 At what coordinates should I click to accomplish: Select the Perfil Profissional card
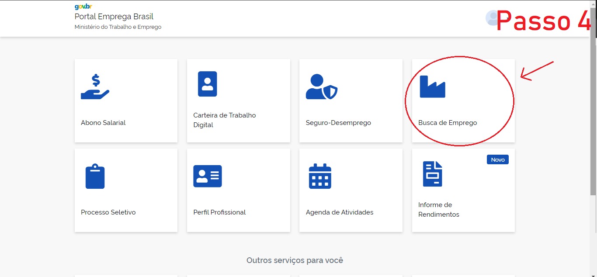[238, 190]
